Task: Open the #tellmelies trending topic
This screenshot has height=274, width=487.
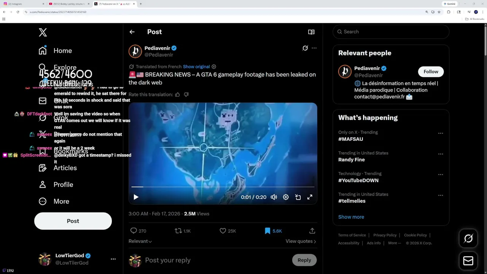Action: pos(352,201)
